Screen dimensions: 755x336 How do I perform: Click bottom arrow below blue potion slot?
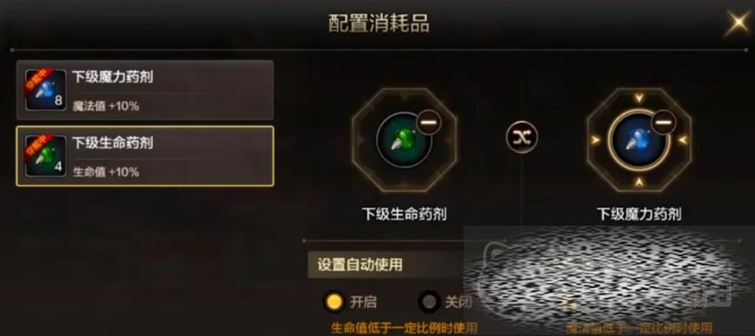pos(639,181)
